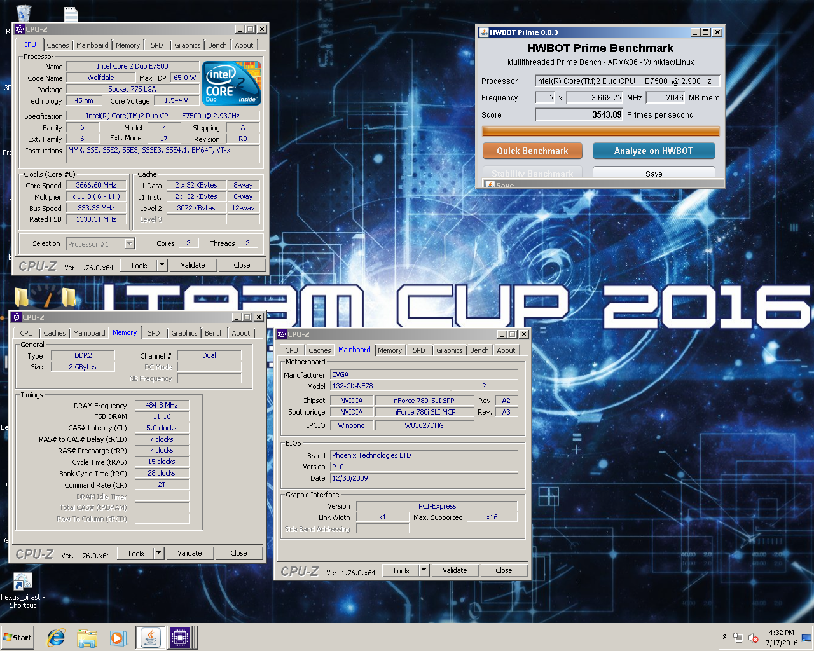Image resolution: width=814 pixels, height=651 pixels.
Task: Click the frequency field showing 3,669.22
Action: (595, 97)
